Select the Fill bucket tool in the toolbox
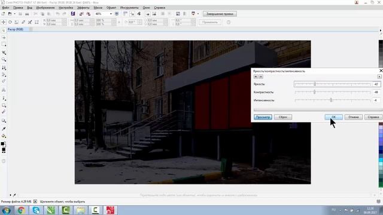The height and width of the screenshot is (215, 383). 4,136
